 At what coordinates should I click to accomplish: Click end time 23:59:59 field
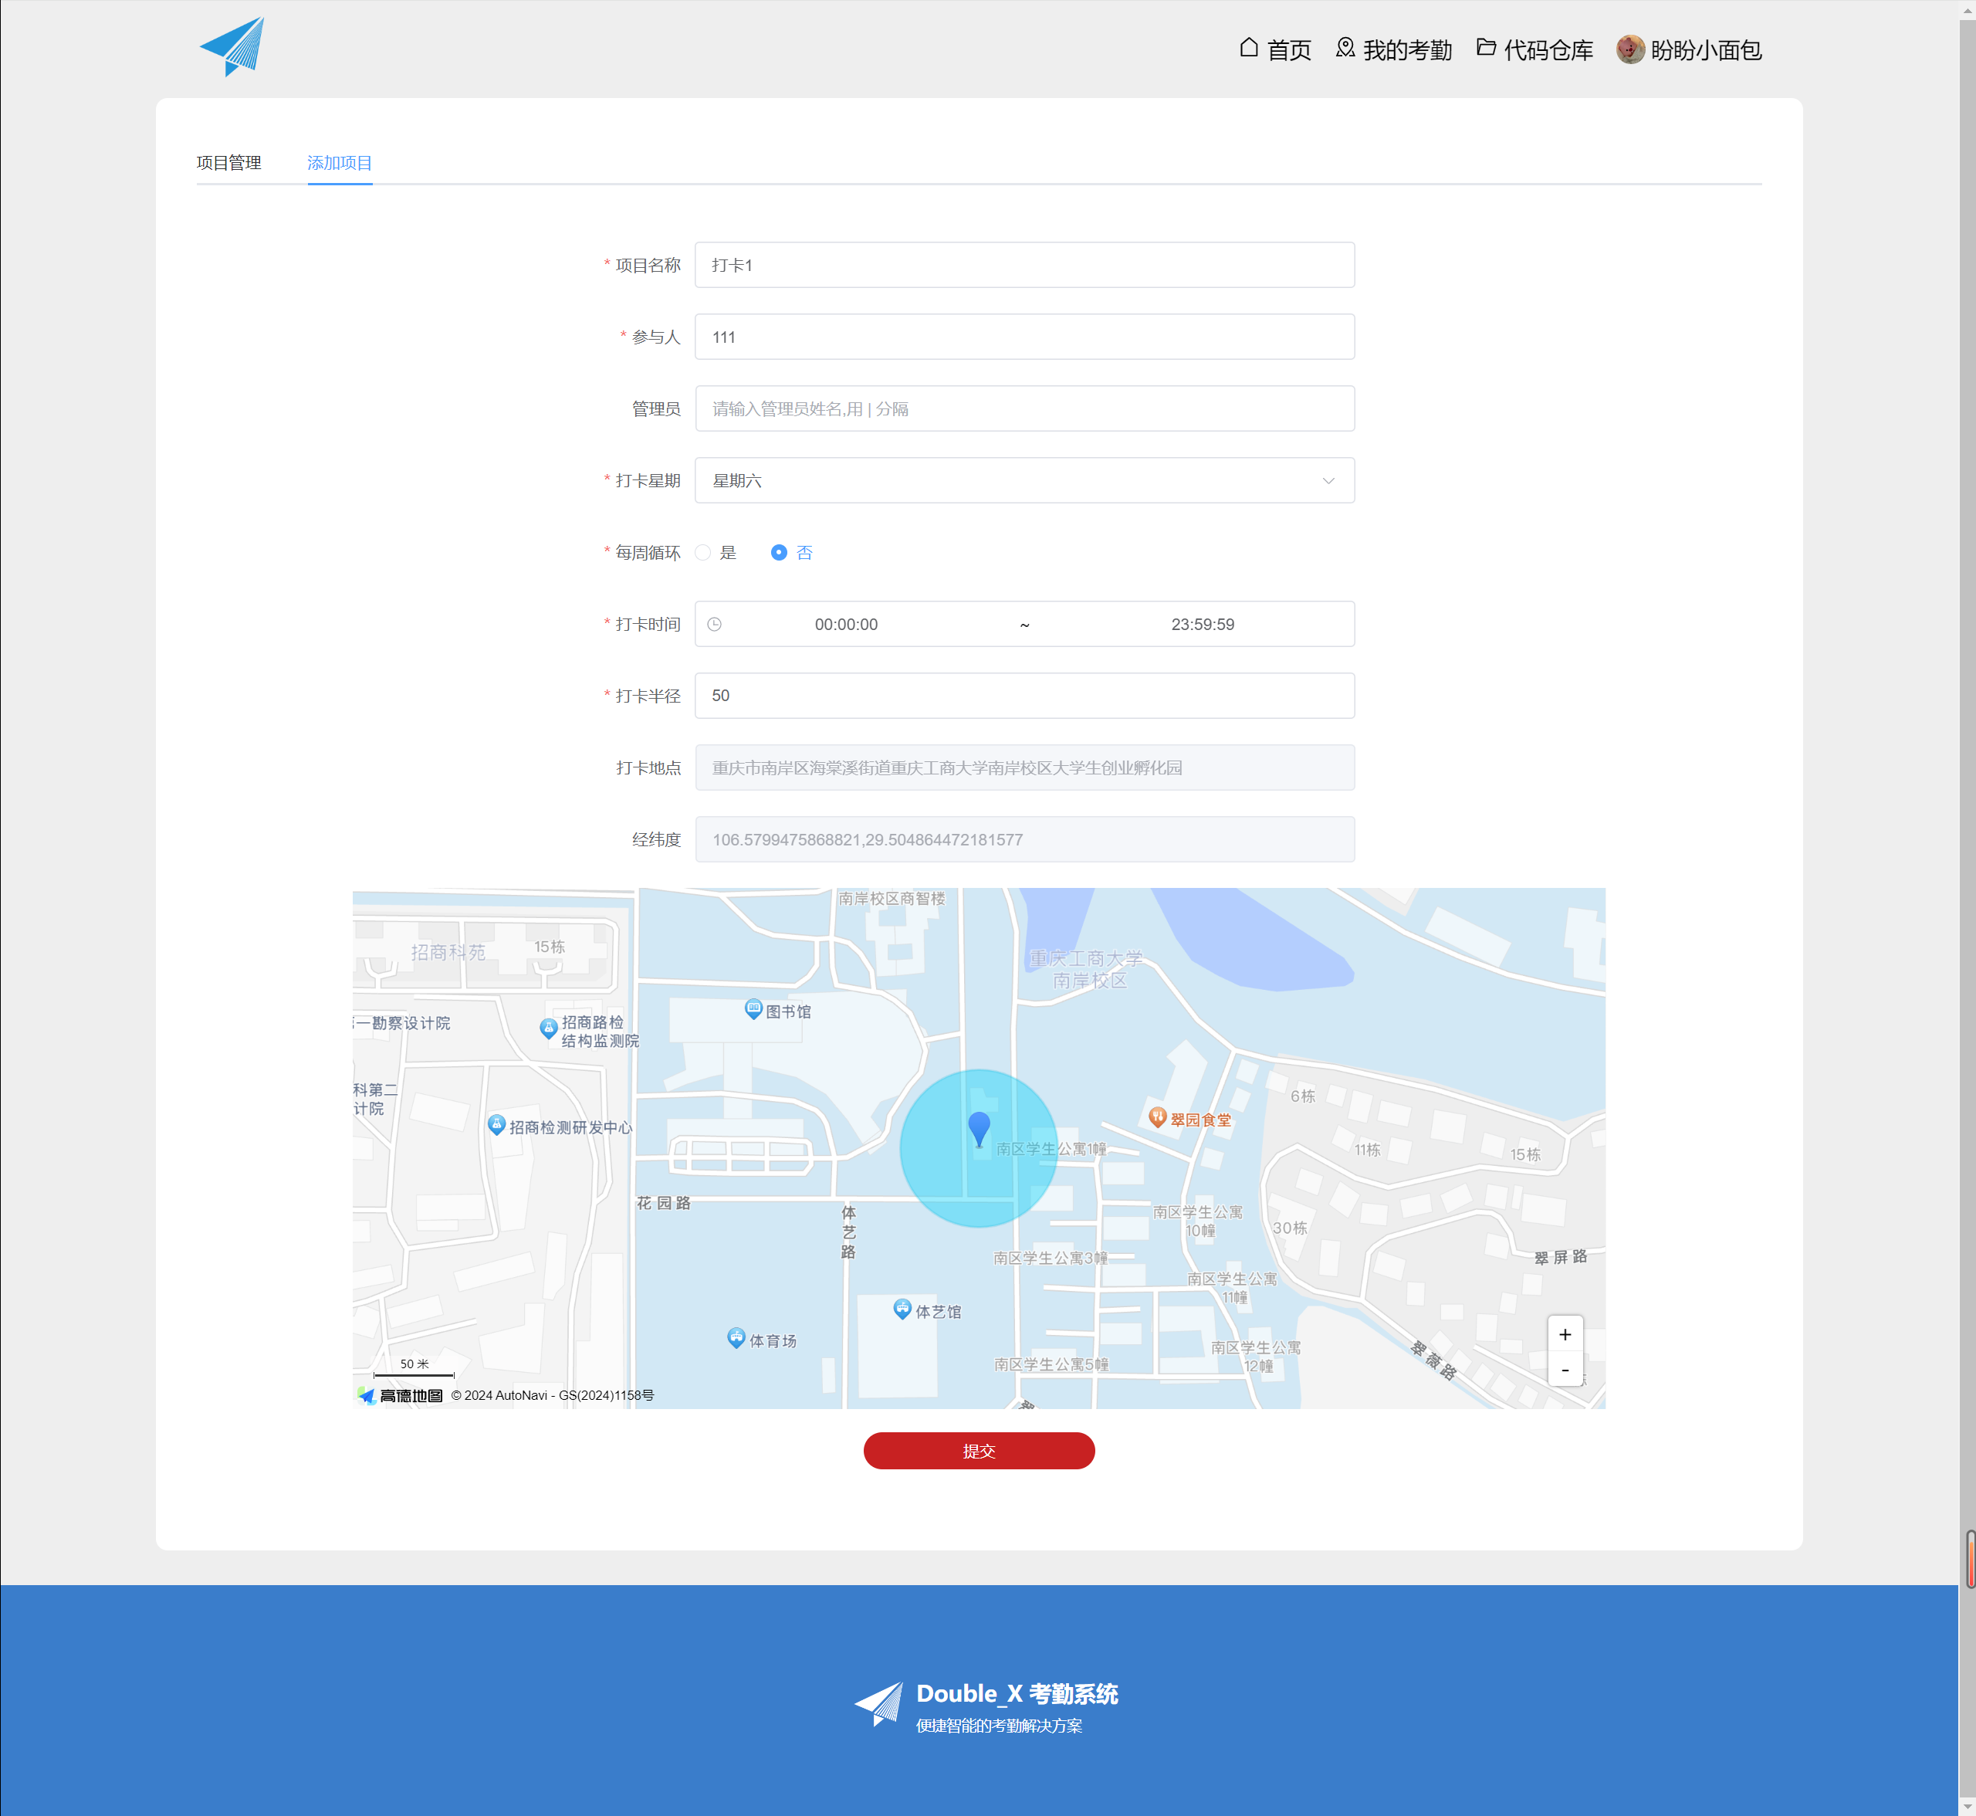1203,624
